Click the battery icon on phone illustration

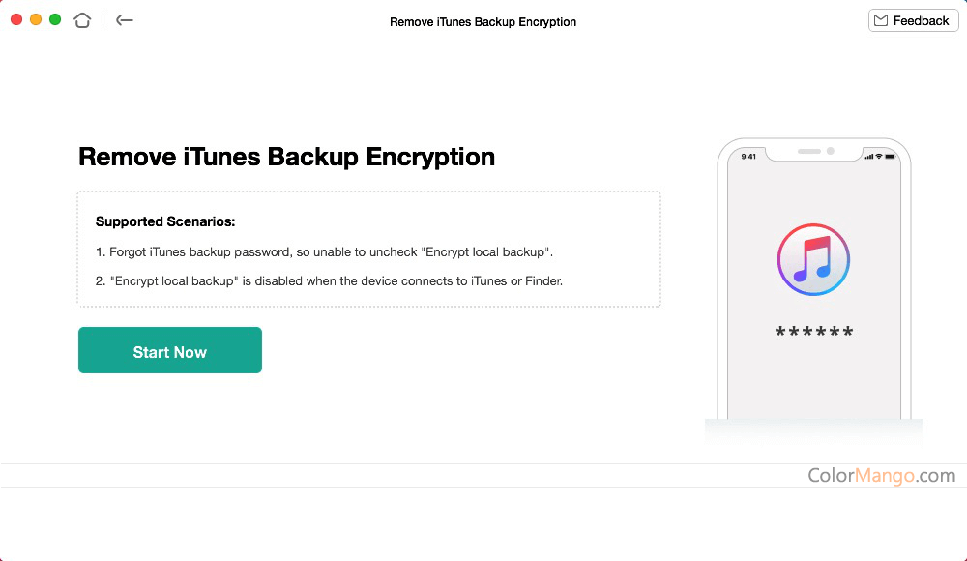890,156
